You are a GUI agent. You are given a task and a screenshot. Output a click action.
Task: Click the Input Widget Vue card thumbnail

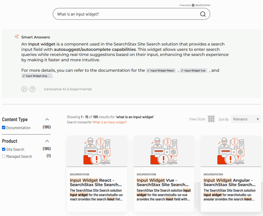tap(164, 151)
